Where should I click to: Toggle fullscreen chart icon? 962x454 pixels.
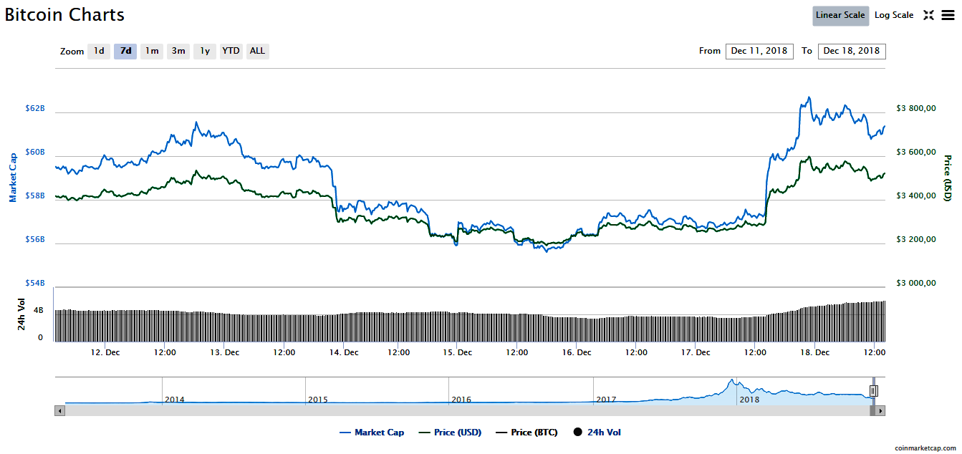tap(928, 15)
